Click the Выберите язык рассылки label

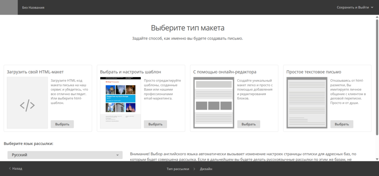coord(28,143)
